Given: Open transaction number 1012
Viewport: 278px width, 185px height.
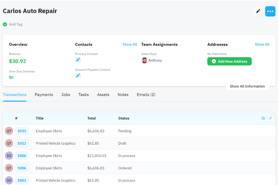Looking at the screenshot, I should point(22,143).
